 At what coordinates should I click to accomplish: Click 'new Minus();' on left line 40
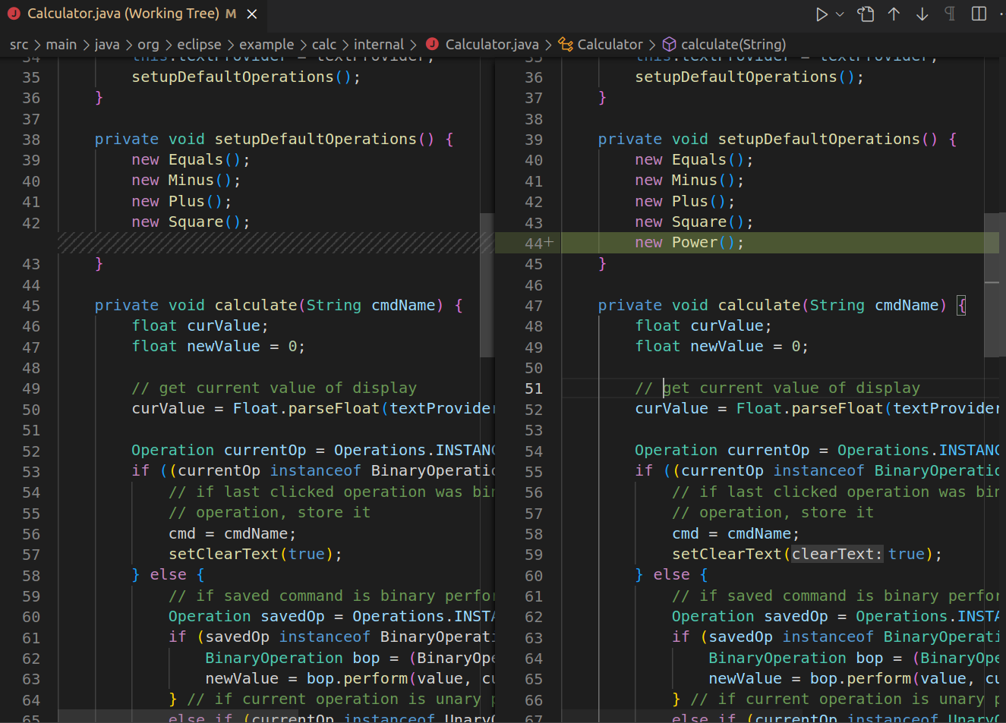click(186, 180)
